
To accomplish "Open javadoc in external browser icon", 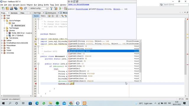I will (x=74, y=1).
